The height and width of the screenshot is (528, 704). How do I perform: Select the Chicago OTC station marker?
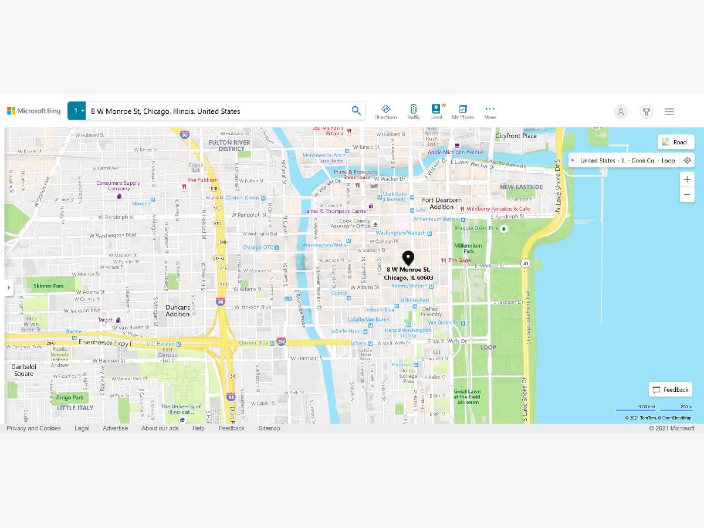pyautogui.click(x=277, y=248)
